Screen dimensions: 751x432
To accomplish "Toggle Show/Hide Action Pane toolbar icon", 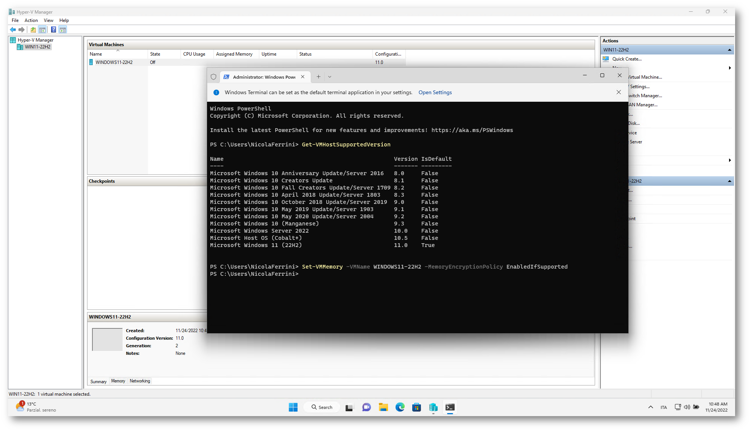I will (x=63, y=30).
